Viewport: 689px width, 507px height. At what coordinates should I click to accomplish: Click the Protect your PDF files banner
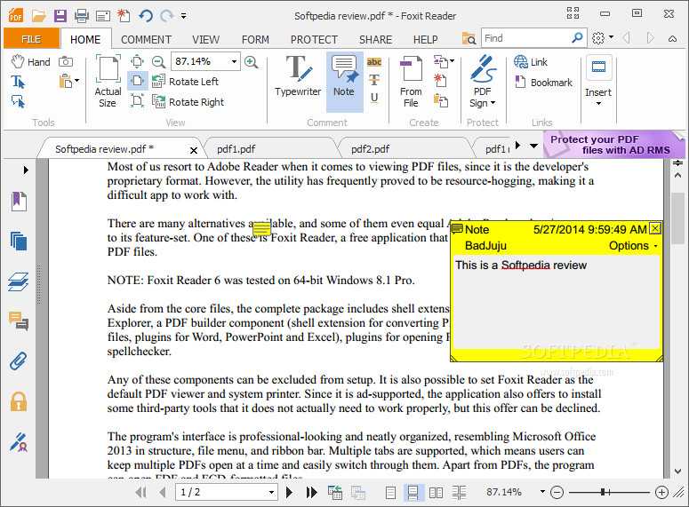613,145
